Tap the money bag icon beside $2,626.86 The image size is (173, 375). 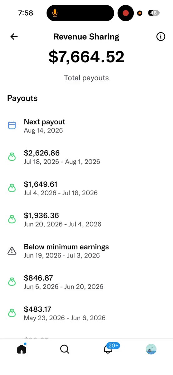point(12,157)
